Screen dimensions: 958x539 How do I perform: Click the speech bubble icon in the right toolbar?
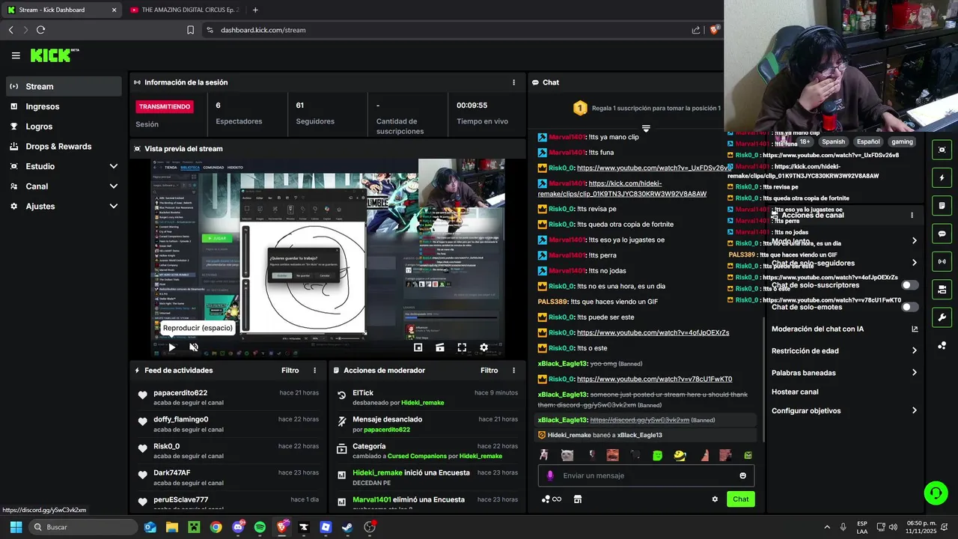(x=942, y=234)
